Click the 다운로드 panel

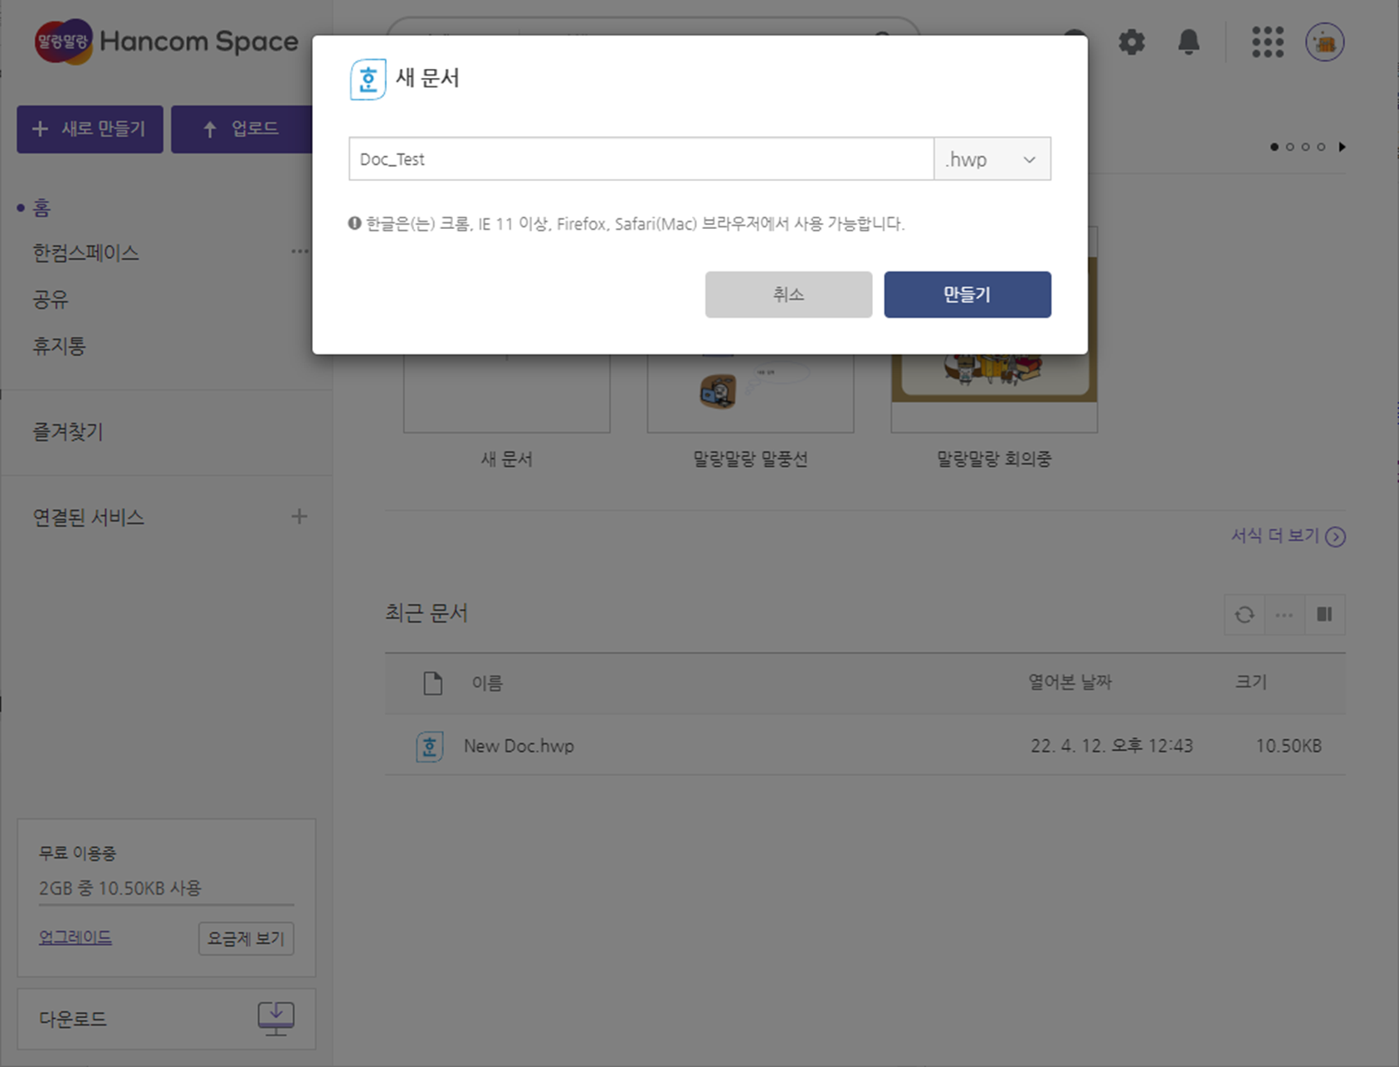pos(166,1019)
